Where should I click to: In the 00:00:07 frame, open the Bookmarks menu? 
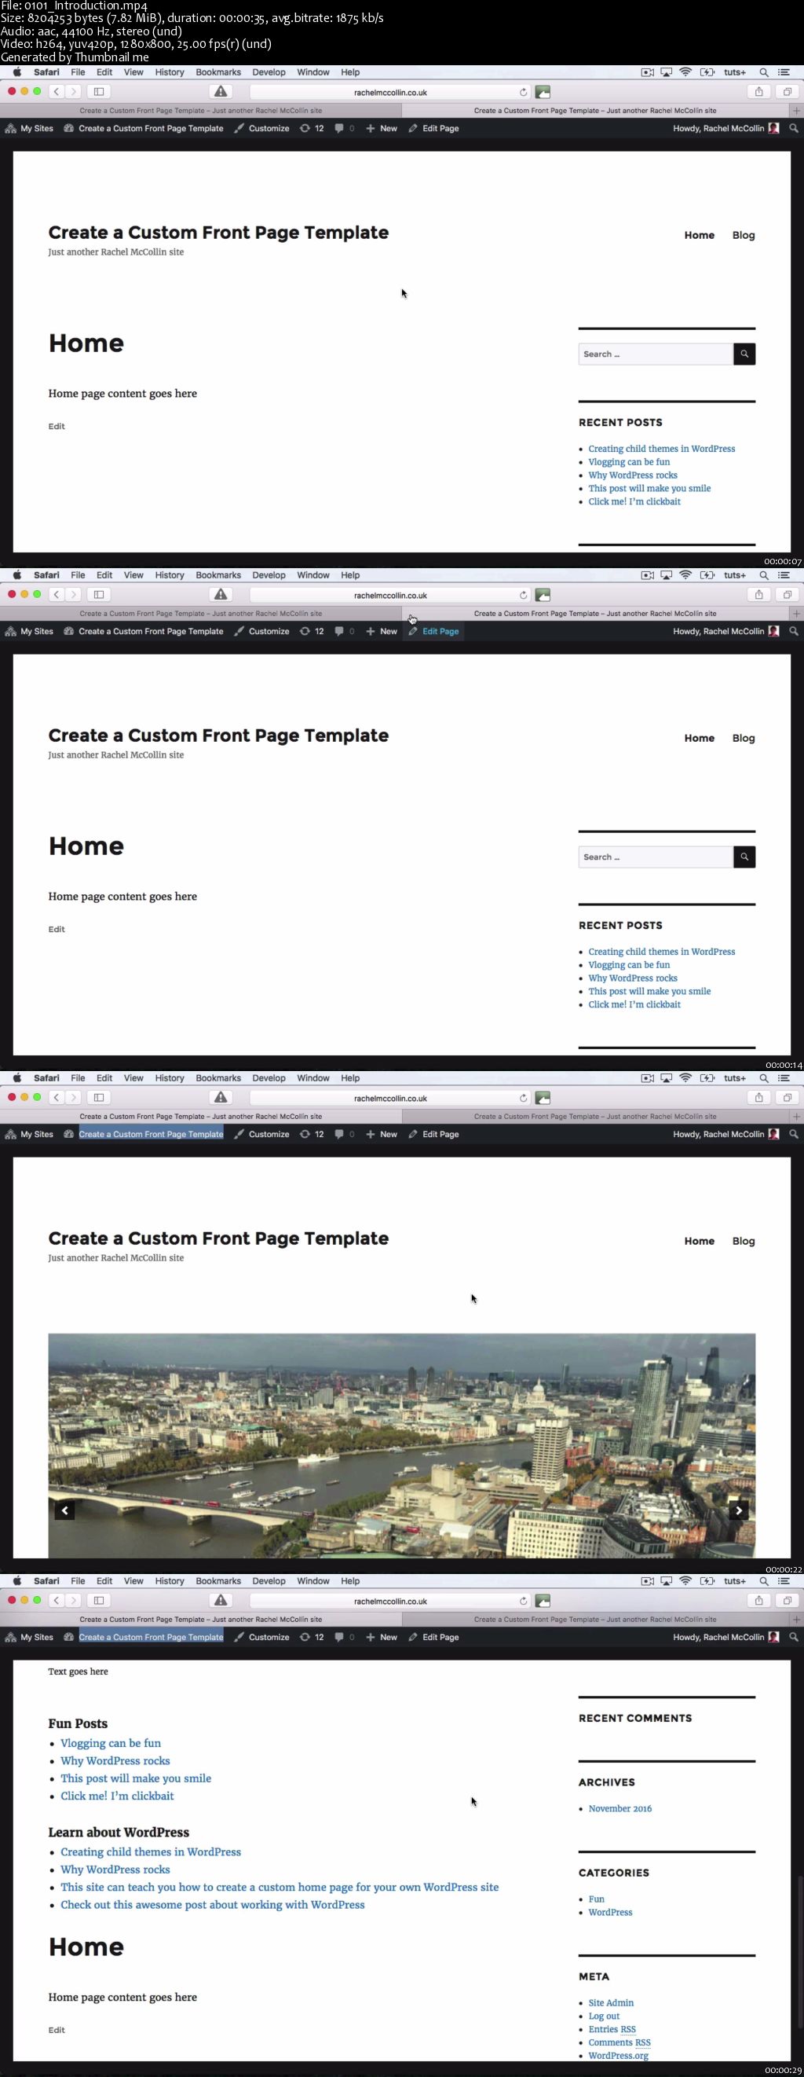(x=218, y=72)
